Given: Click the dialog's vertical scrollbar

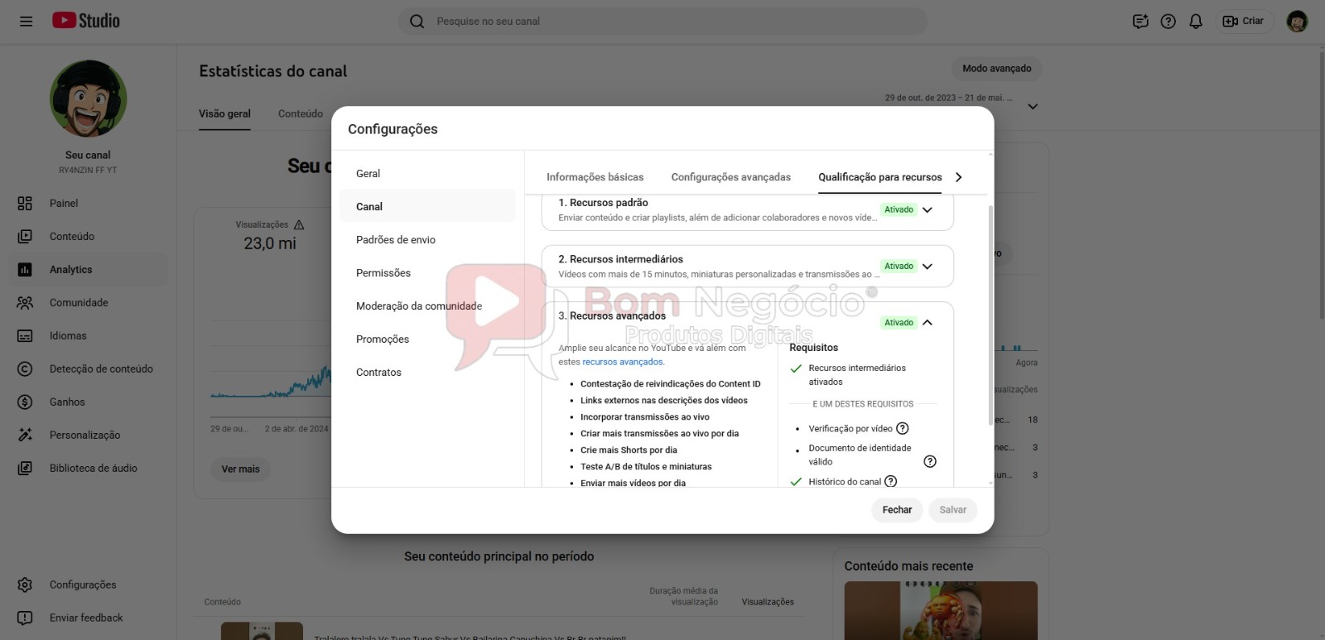Looking at the screenshot, I should click(x=990, y=315).
